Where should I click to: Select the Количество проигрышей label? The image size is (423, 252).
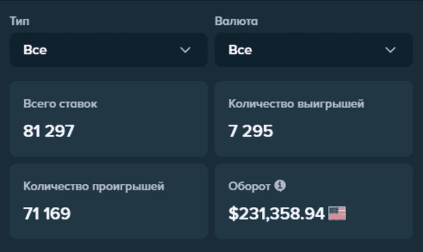click(94, 187)
